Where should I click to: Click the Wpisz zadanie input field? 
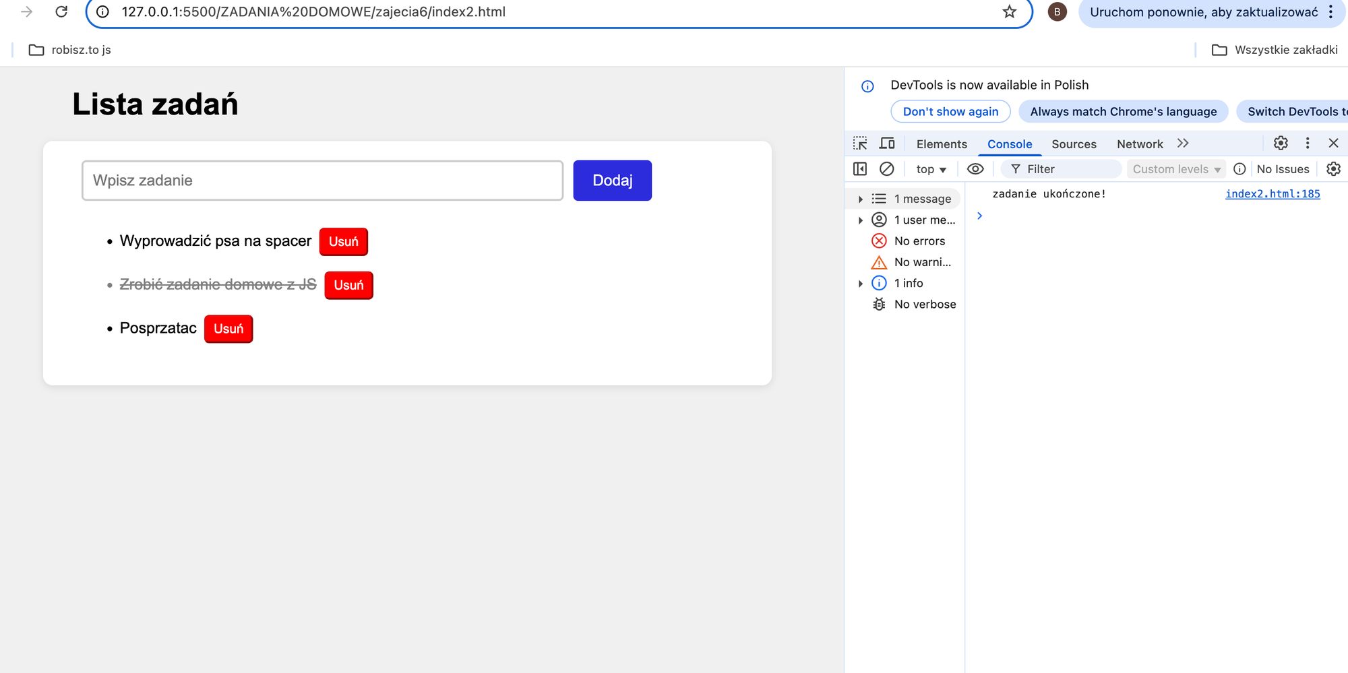click(322, 181)
